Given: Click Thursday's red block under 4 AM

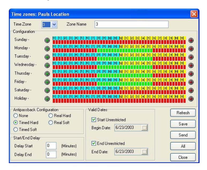Looking at the screenshot, I should (76, 75).
